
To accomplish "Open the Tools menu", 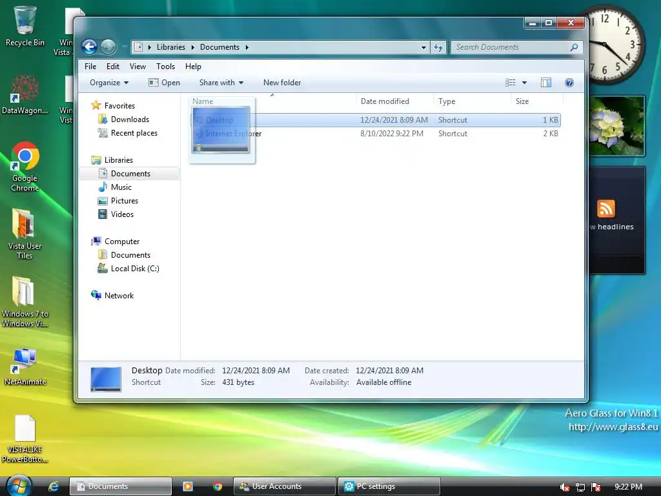I will tap(165, 67).
